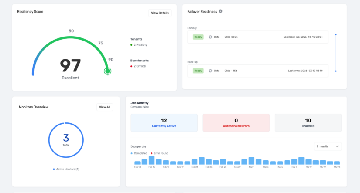Viewport: 360px width, 193px height.
Task: Click the Feb 15 bar in jobs chart
Action: 151,160
